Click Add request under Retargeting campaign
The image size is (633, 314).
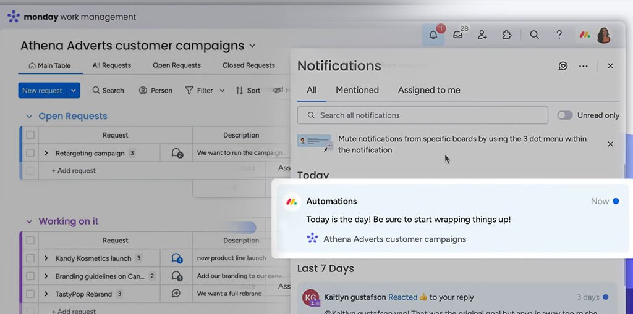coord(74,170)
